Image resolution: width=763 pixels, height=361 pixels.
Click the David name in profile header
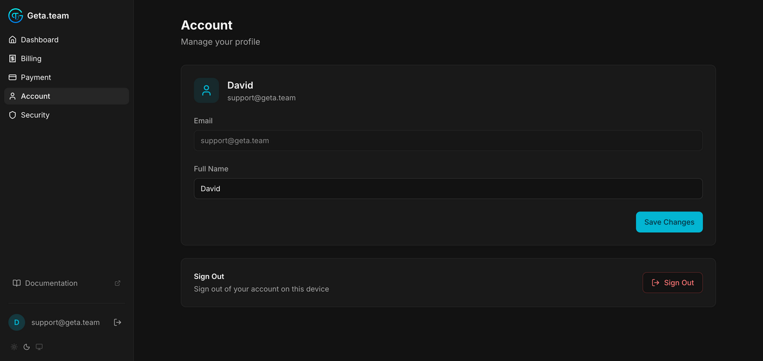pyautogui.click(x=240, y=85)
